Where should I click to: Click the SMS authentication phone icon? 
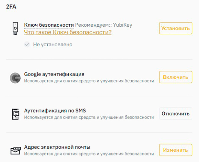pos(15,114)
